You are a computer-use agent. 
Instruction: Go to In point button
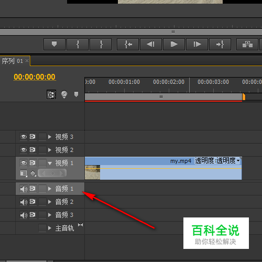click(x=128, y=45)
